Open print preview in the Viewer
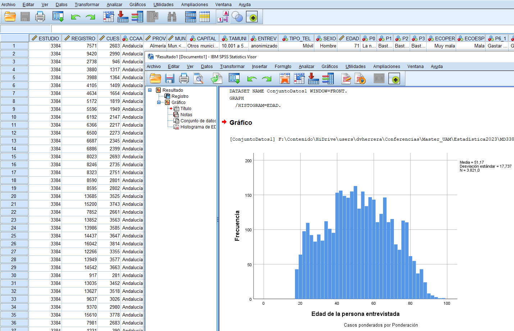This screenshot has width=514, height=331. (x=198, y=78)
